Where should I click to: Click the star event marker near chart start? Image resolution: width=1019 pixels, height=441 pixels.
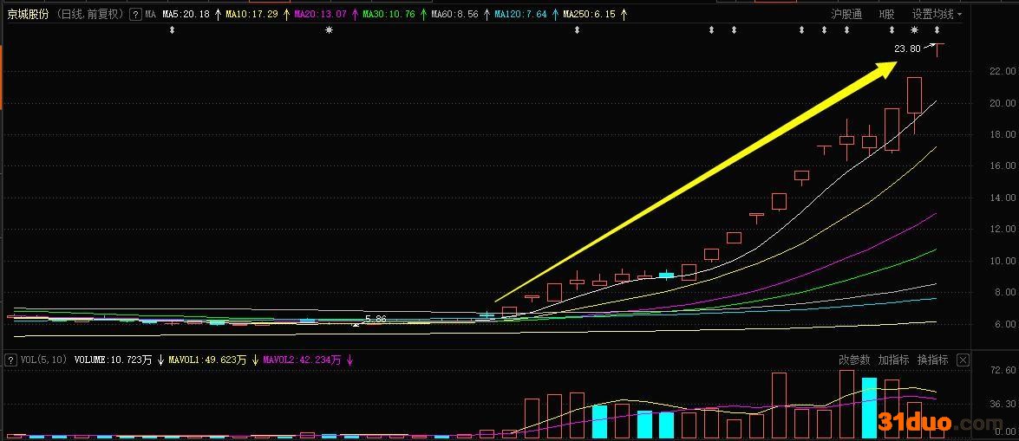point(328,31)
